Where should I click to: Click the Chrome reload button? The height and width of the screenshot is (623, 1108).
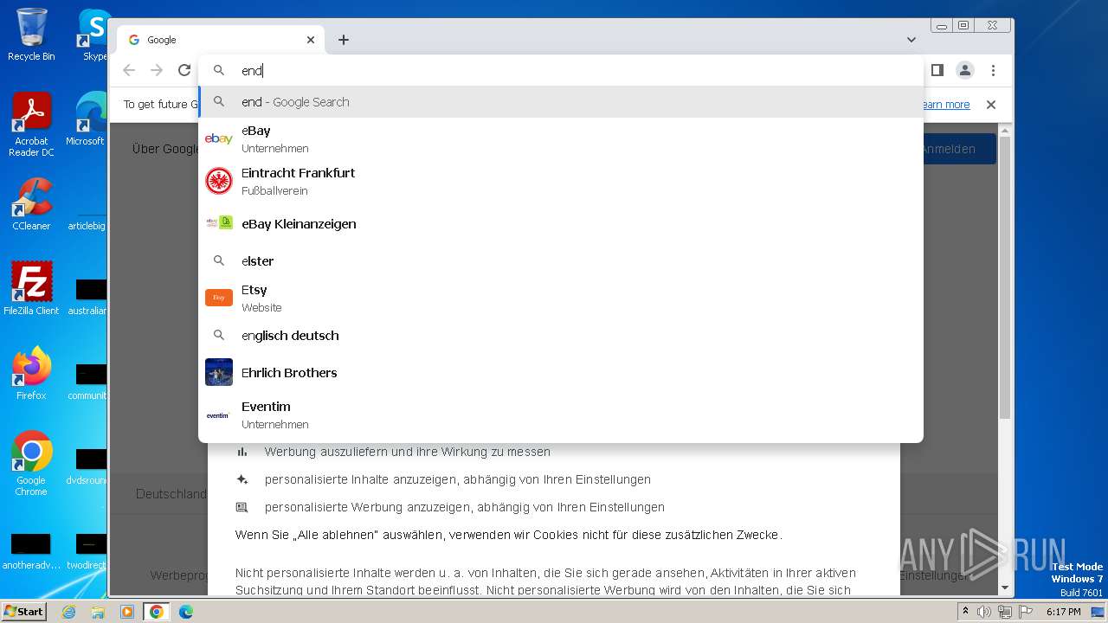pyautogui.click(x=184, y=70)
